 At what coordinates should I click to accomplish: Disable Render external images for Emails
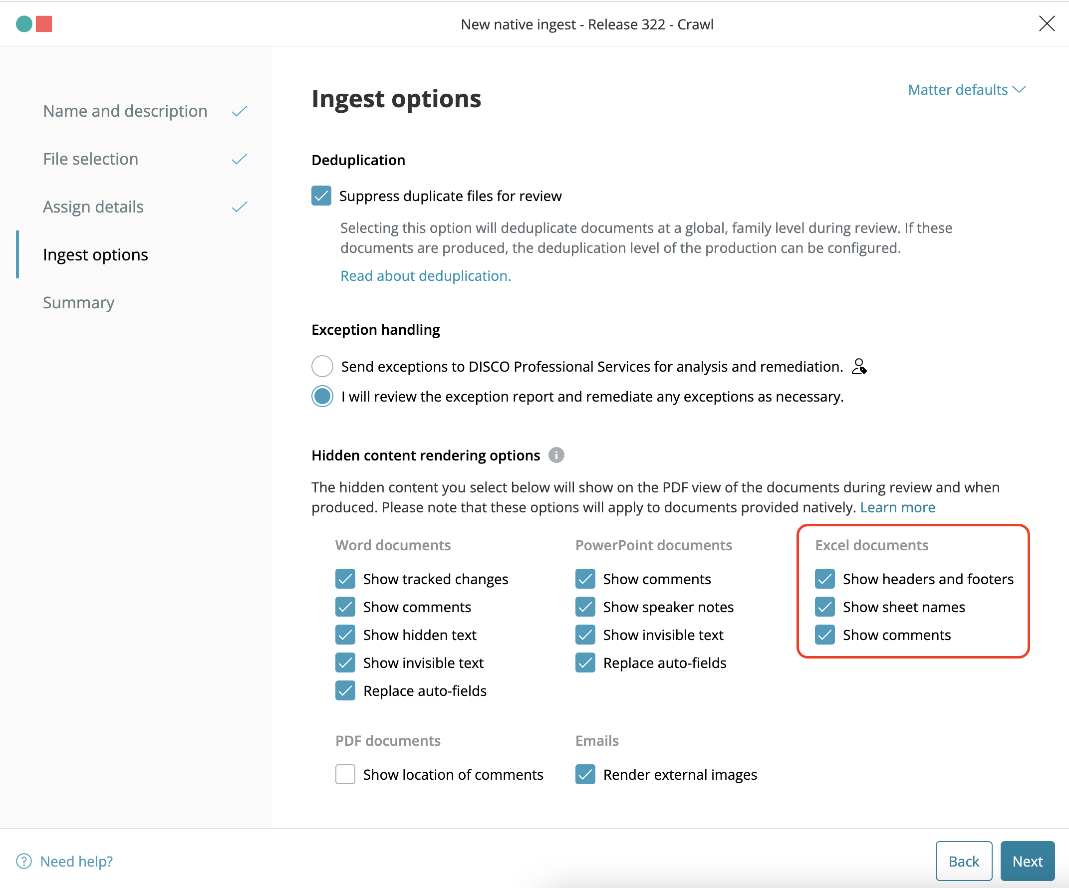tap(585, 775)
